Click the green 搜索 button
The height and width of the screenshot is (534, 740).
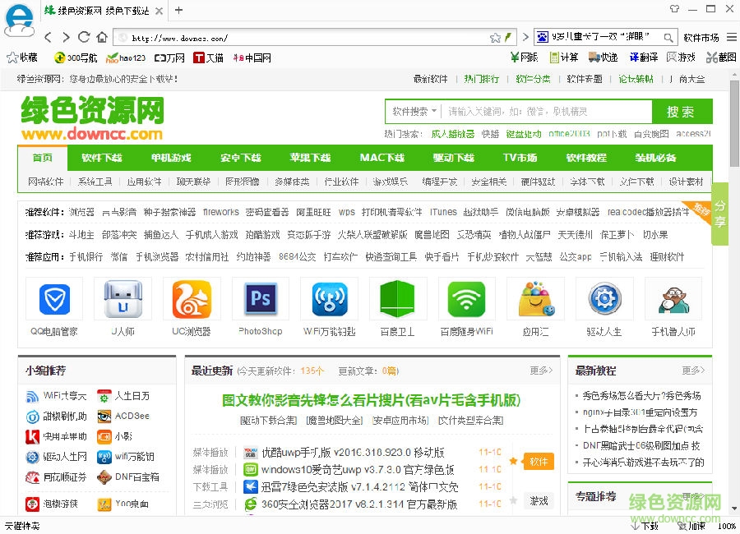click(x=682, y=112)
